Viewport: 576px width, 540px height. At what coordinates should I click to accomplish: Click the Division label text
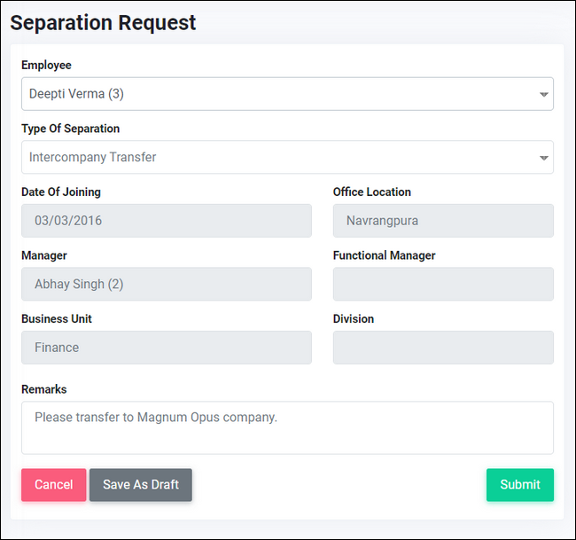point(354,318)
